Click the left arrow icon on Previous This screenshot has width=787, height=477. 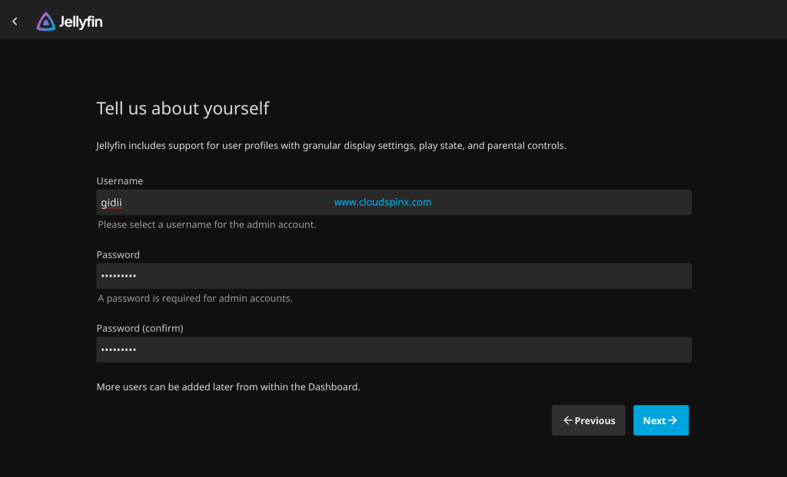(568, 420)
